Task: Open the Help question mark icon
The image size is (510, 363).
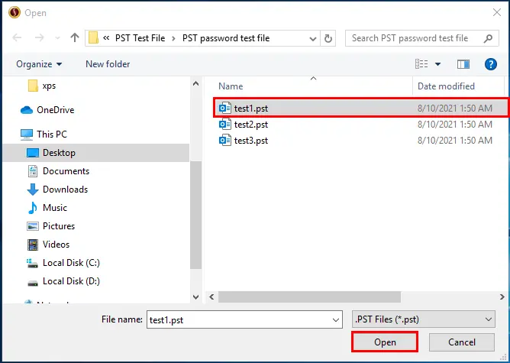Action: pos(491,64)
